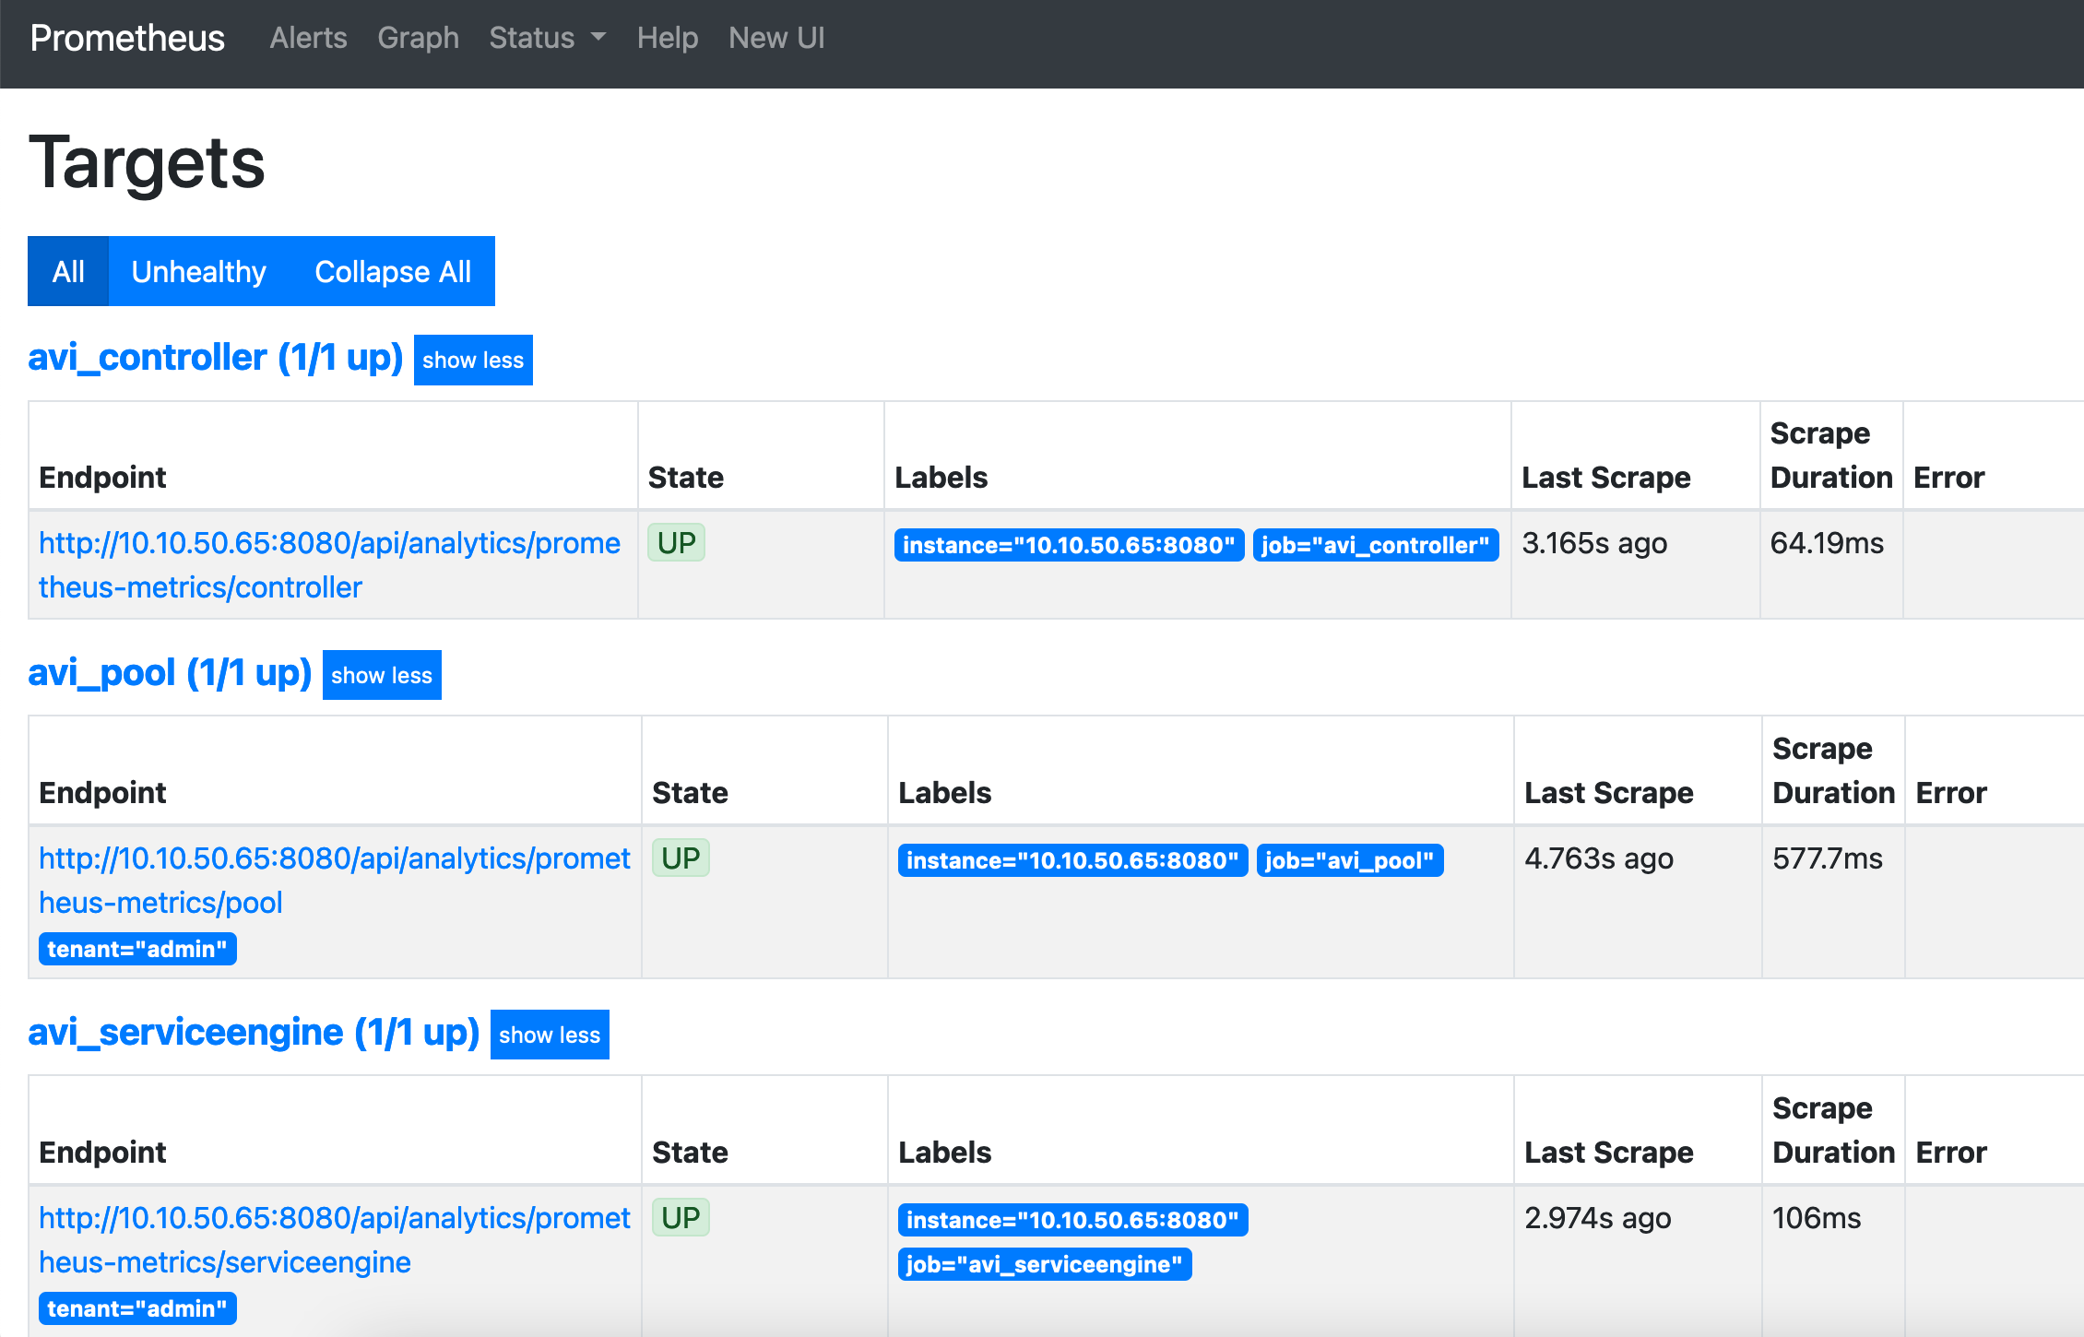Collapse avi_serviceengine with show less
2084x1337 pixels.
point(550,1035)
